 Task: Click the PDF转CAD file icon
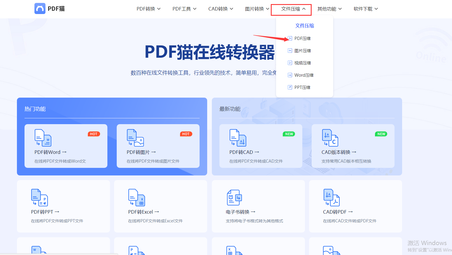(238, 138)
